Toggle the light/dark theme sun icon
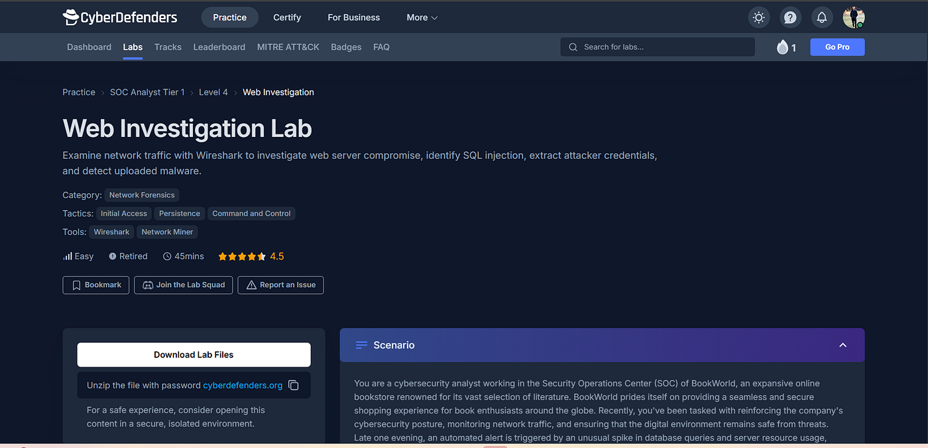 (x=759, y=17)
